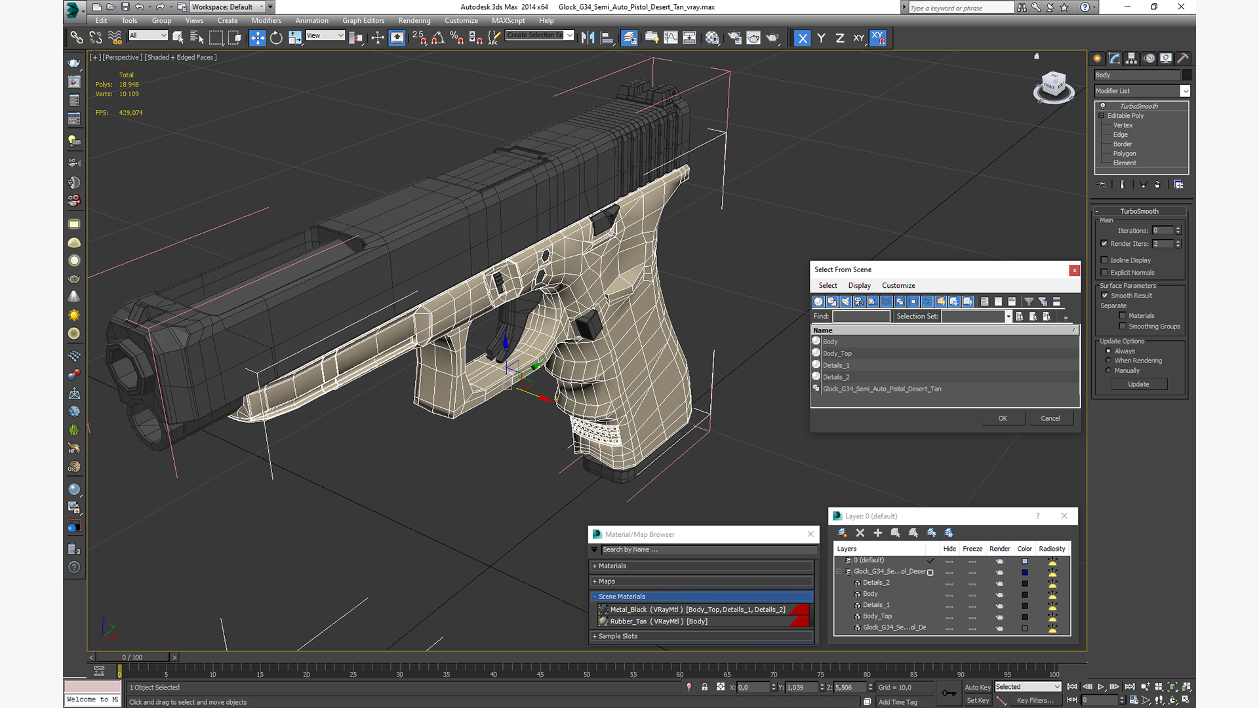Open the Utilities hammer panel tab
1259x708 pixels.
(1183, 58)
